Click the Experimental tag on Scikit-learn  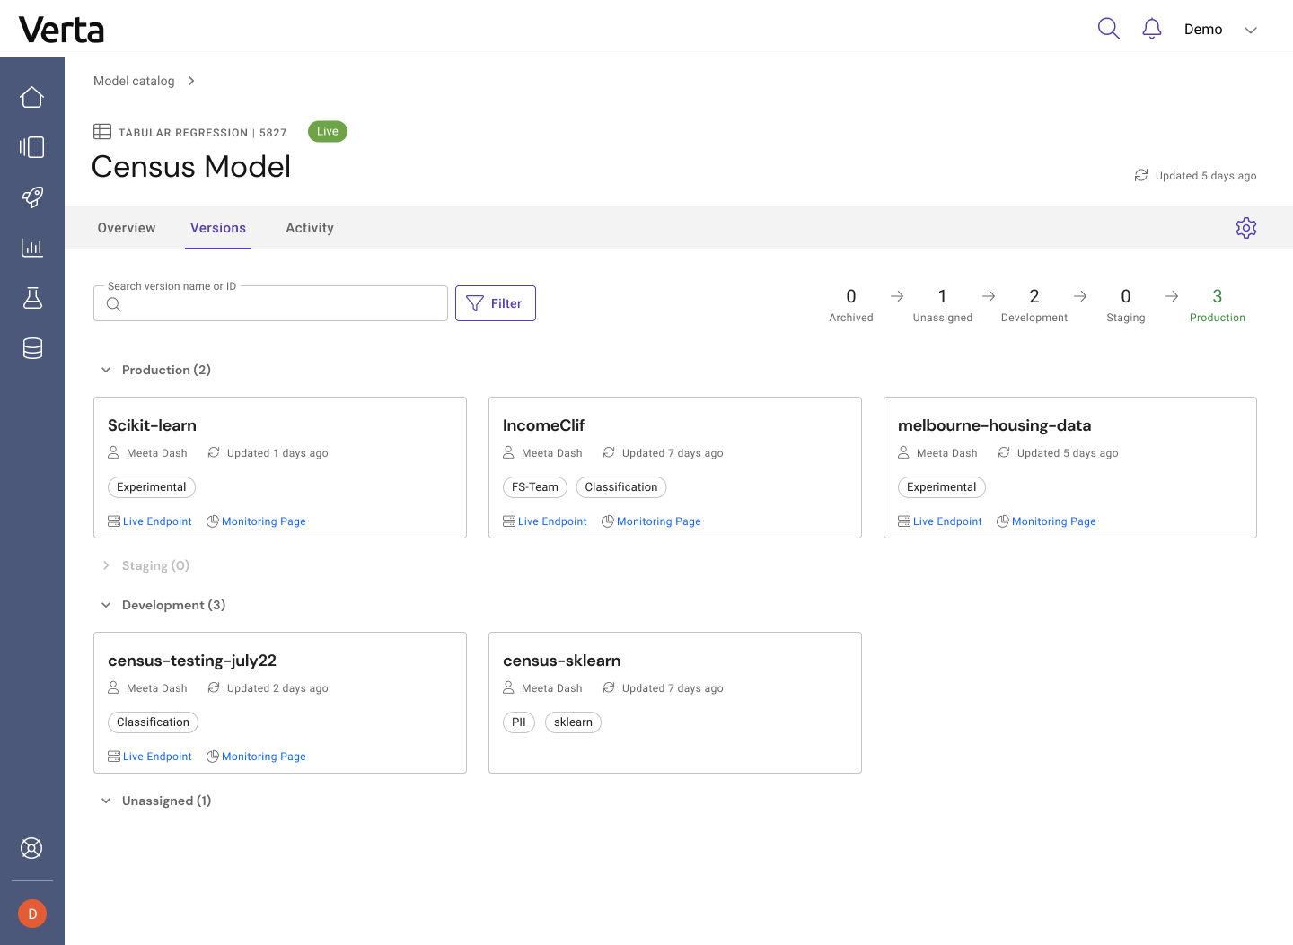click(x=152, y=487)
